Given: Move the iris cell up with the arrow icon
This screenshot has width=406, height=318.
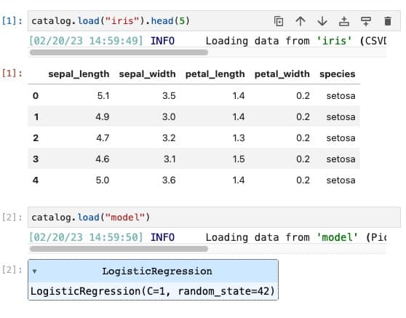Looking at the screenshot, I should (x=300, y=21).
